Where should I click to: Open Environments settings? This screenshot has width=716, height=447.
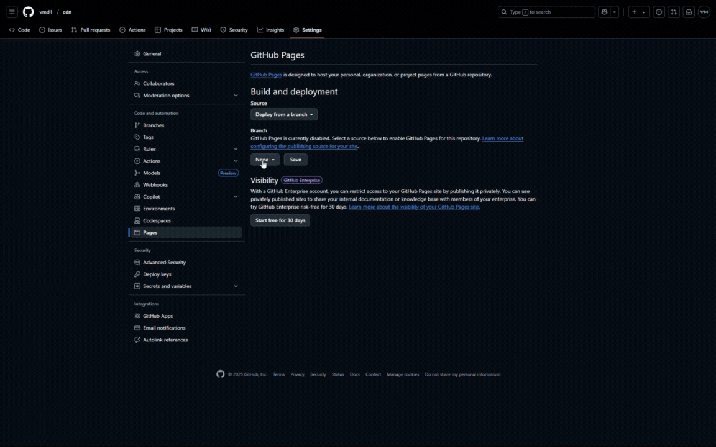click(x=186, y=209)
